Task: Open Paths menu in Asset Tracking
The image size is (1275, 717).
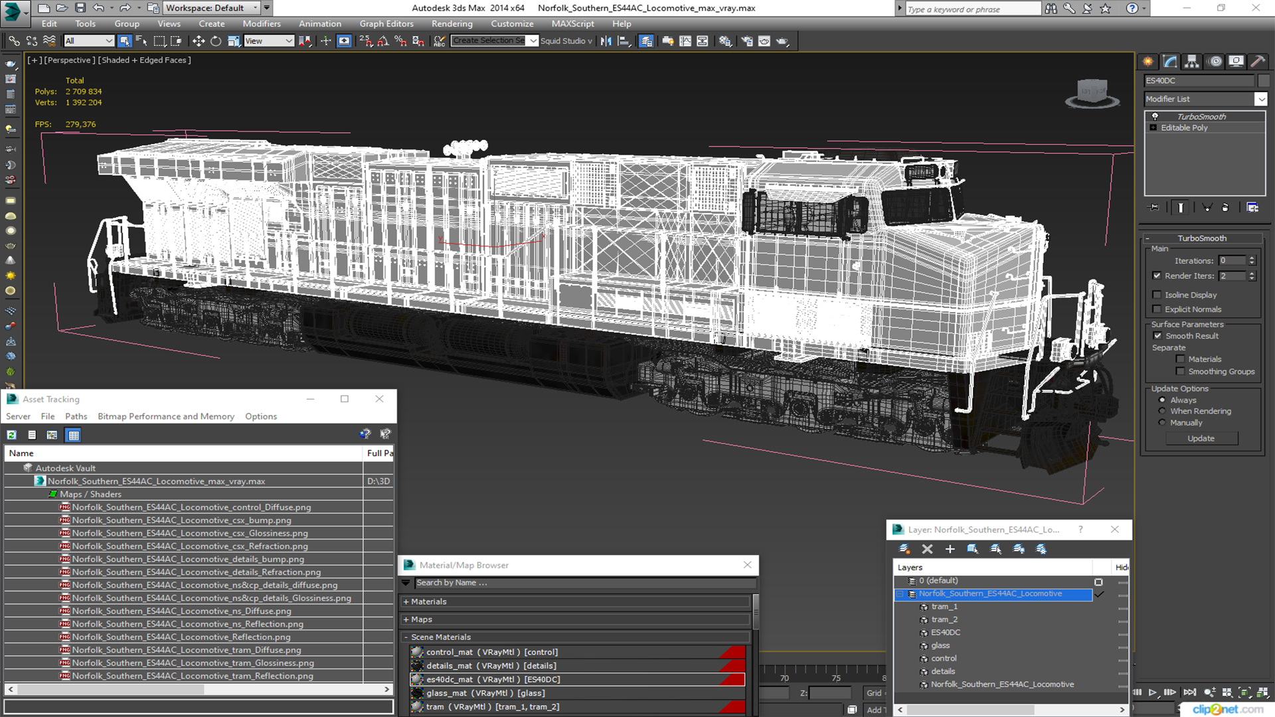Action: pos(76,416)
